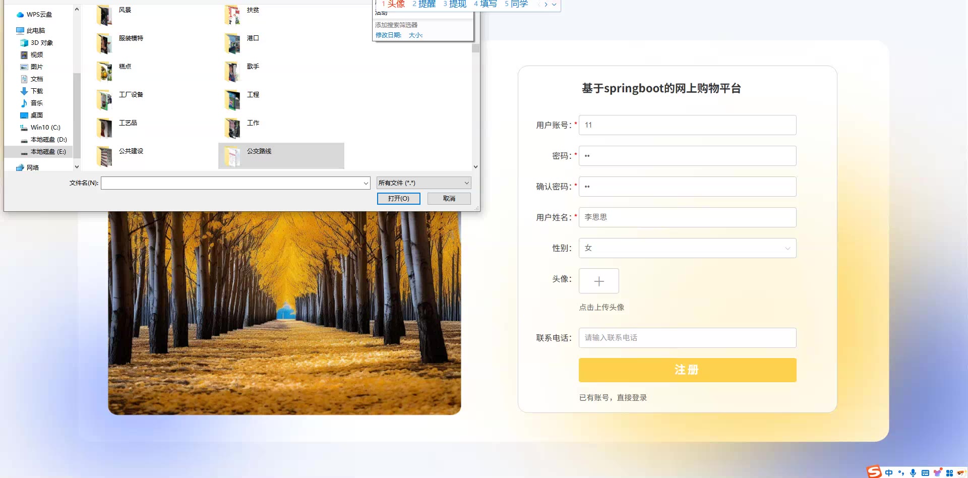Click the 用户姓名 name field

(x=688, y=217)
